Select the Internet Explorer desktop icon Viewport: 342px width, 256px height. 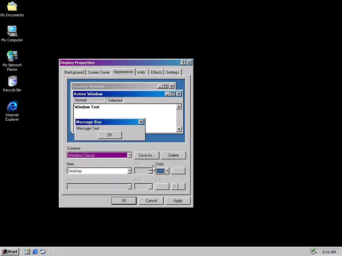point(12,111)
